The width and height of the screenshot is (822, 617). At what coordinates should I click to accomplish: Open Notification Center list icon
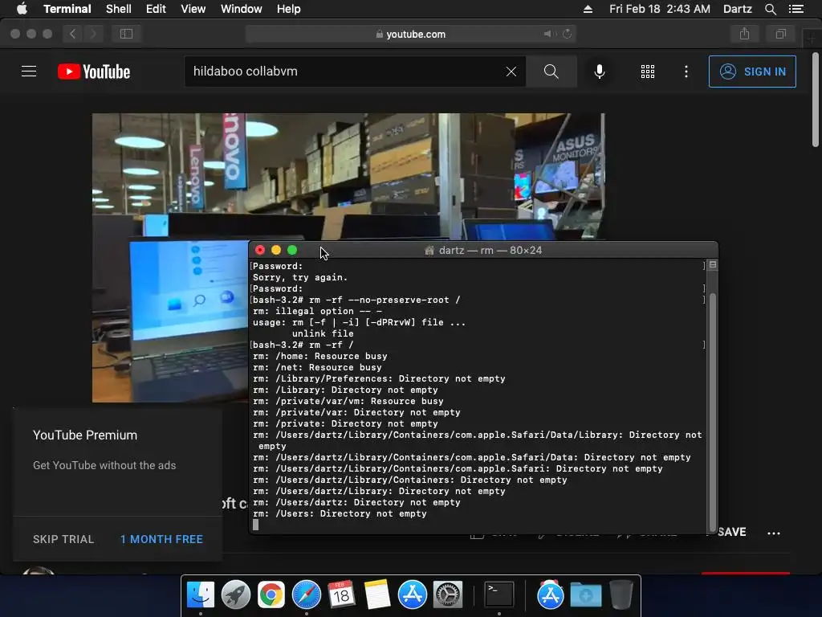point(796,9)
